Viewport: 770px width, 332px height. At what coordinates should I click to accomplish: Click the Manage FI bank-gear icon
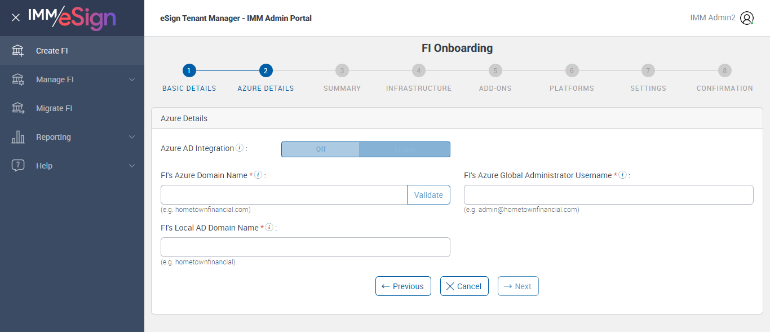(x=18, y=79)
